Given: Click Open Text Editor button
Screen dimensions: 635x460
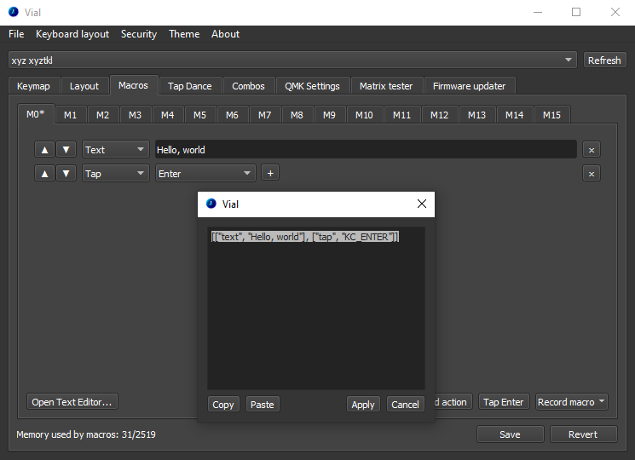Looking at the screenshot, I should coord(72,402).
